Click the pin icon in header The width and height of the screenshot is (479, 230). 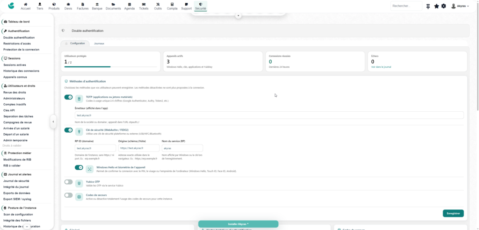428,6
